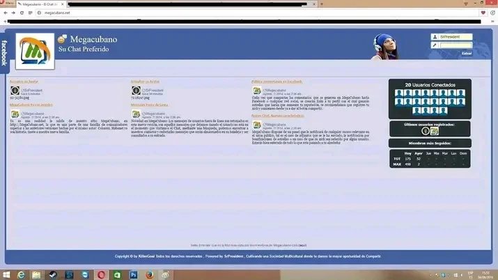Open TeamViewer from taskbar
Viewport: 498px width, 280px height.
(85, 275)
